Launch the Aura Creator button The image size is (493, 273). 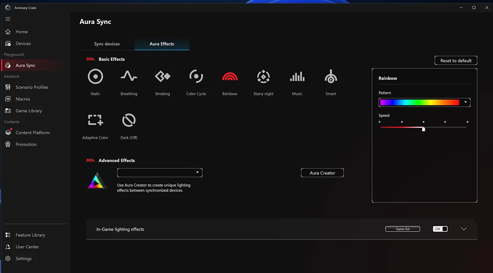click(322, 173)
